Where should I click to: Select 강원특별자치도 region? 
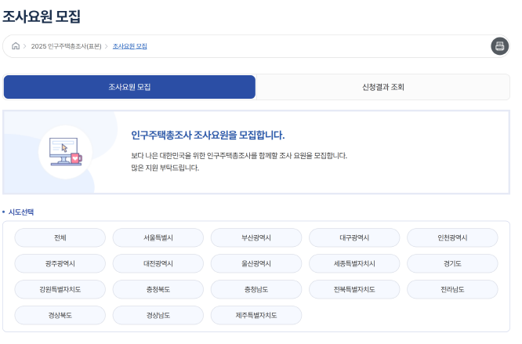[x=60, y=289]
